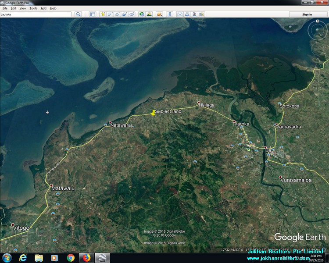Click the Email envelope icon
Image resolution: width=329 pixels, height=263 pixels.
(180, 14)
